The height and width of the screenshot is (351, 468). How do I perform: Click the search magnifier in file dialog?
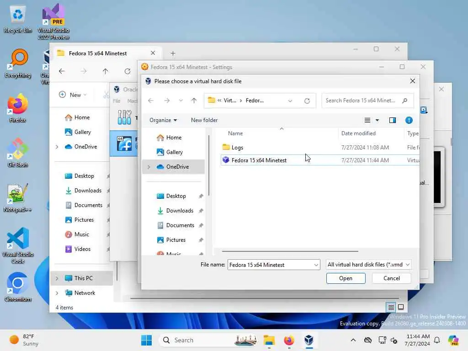click(405, 101)
